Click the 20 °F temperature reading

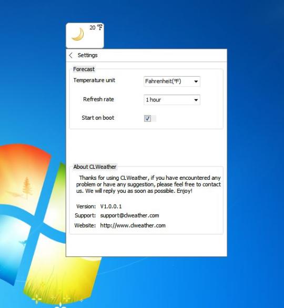(96, 27)
